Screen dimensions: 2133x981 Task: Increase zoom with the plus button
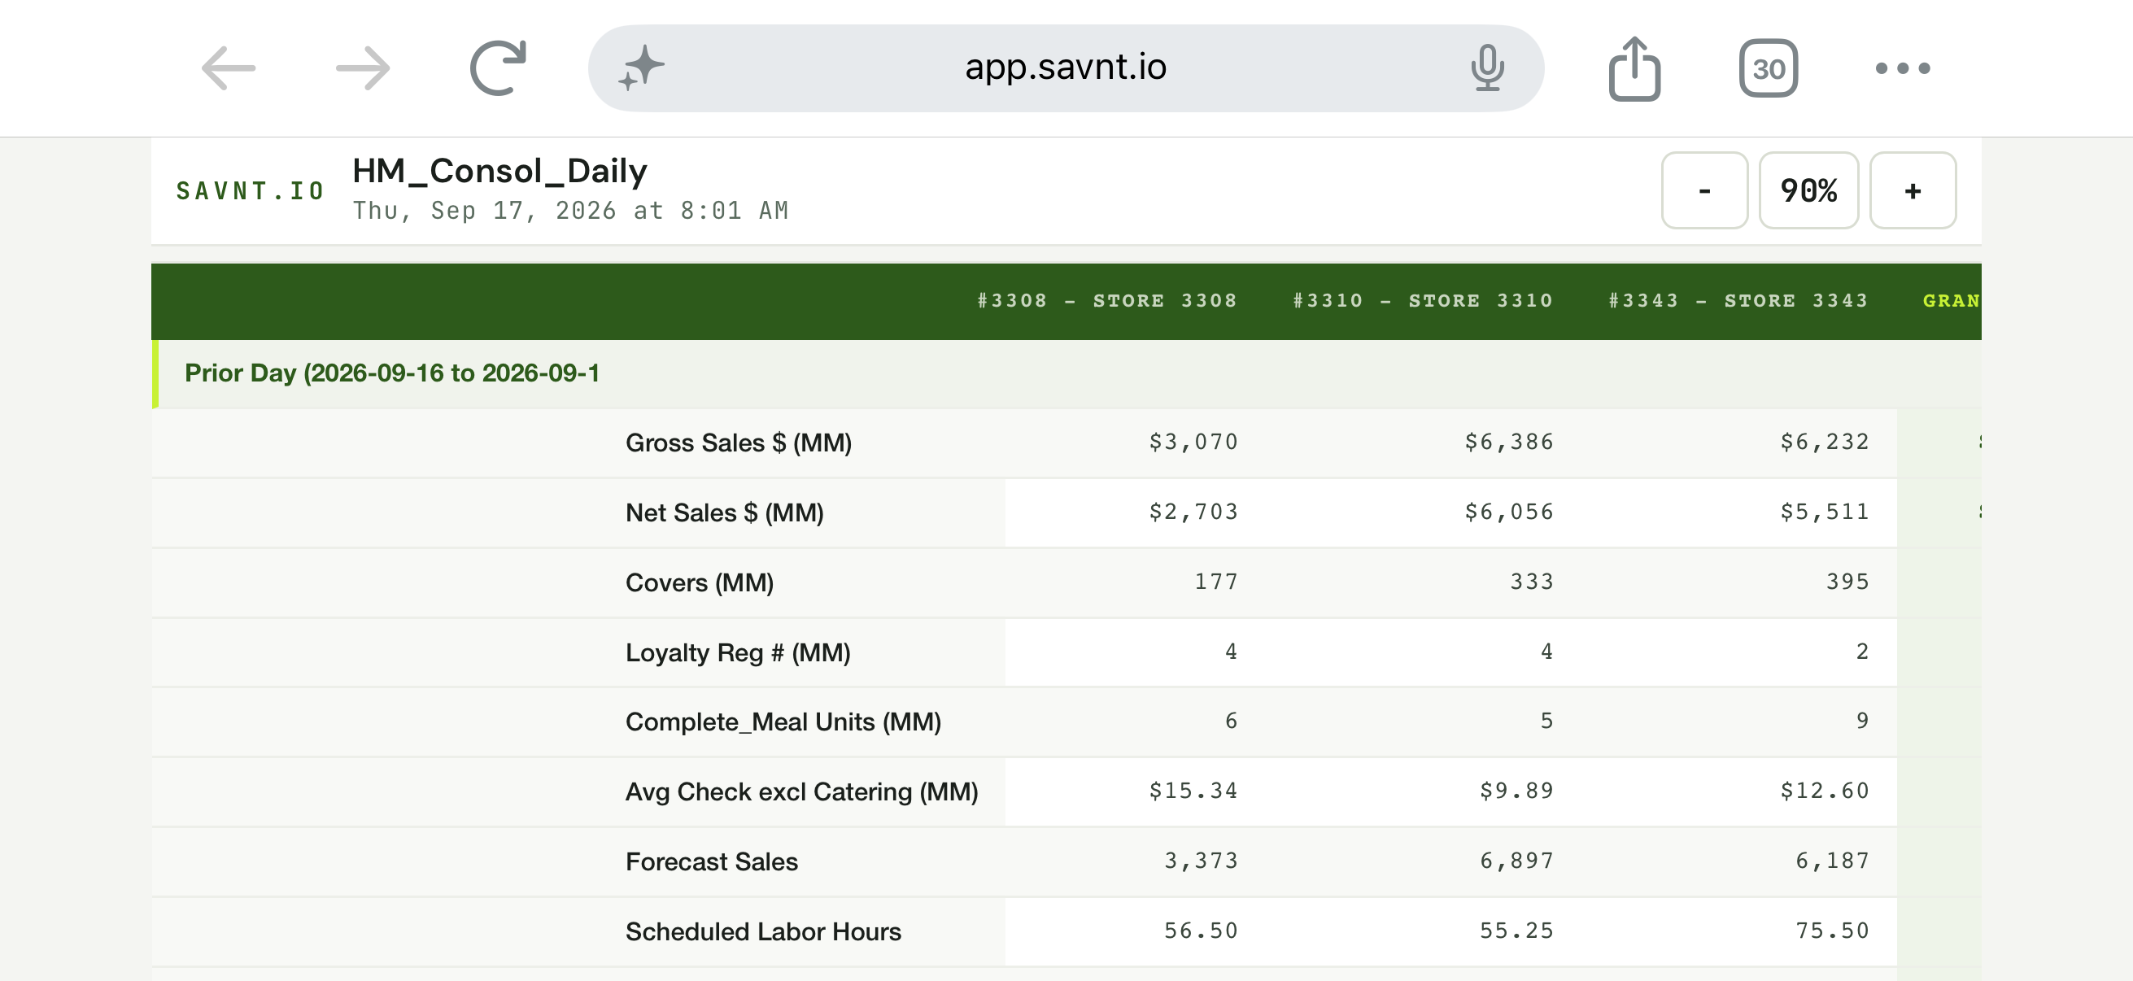[x=1912, y=190]
